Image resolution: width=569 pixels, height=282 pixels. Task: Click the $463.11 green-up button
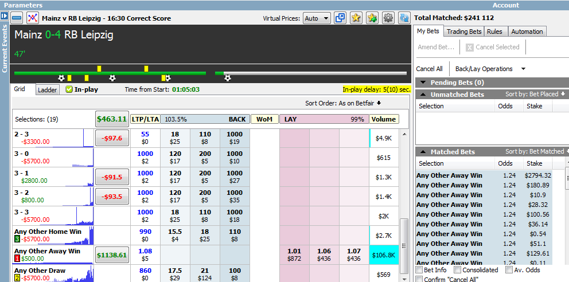pos(112,119)
